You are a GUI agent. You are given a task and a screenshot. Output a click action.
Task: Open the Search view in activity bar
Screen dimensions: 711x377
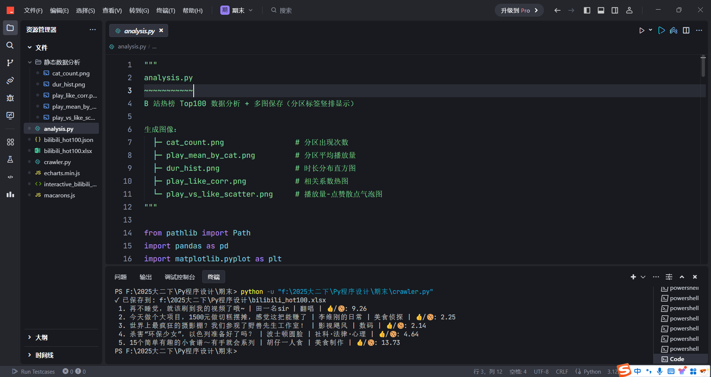pyautogui.click(x=10, y=45)
